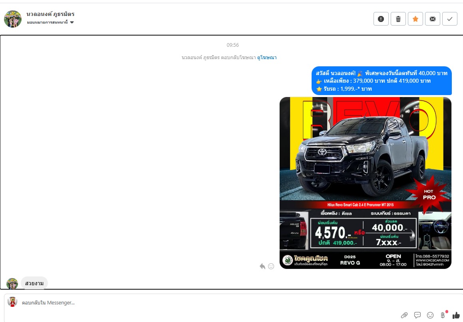The height and width of the screenshot is (322, 463).
Task: Click มอบหมายการสนทนานี้ assignment label
Action: (48, 22)
